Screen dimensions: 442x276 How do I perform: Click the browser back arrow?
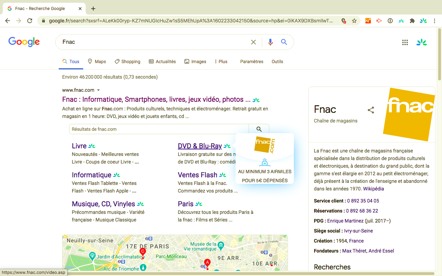click(x=8, y=21)
